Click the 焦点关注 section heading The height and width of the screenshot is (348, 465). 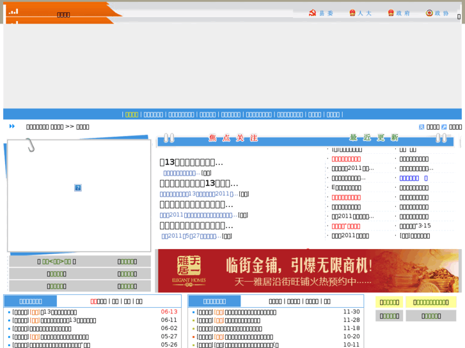(x=233, y=138)
